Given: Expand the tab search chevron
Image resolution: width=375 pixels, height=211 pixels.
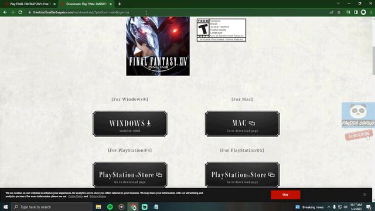Looking at the screenshot, I should [338, 4].
